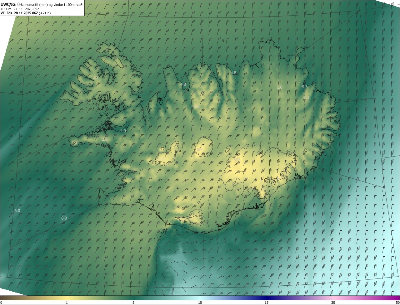Viewport: 400px width, 305px height.
Task: Click the color scale tick label '50'
Action: (x=397, y=303)
